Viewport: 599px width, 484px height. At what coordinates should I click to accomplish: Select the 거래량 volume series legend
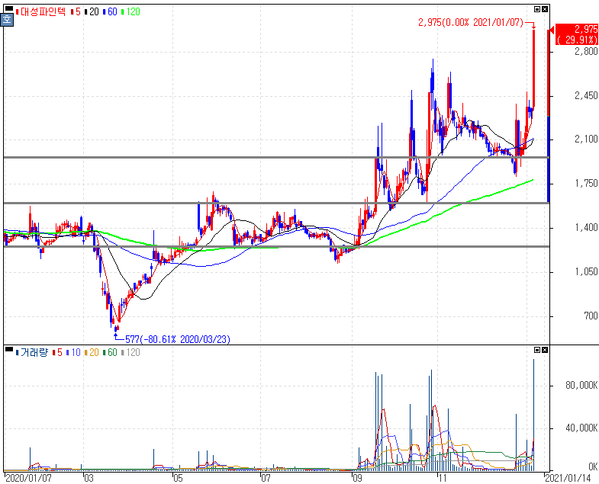click(32, 352)
